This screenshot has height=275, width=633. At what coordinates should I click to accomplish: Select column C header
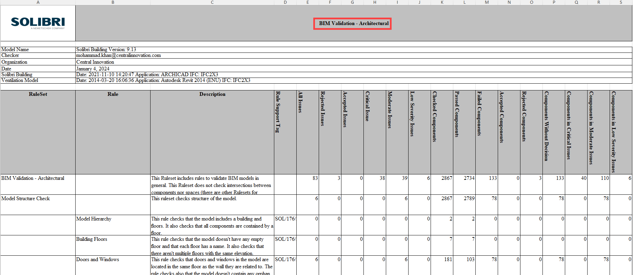pos(212,2)
